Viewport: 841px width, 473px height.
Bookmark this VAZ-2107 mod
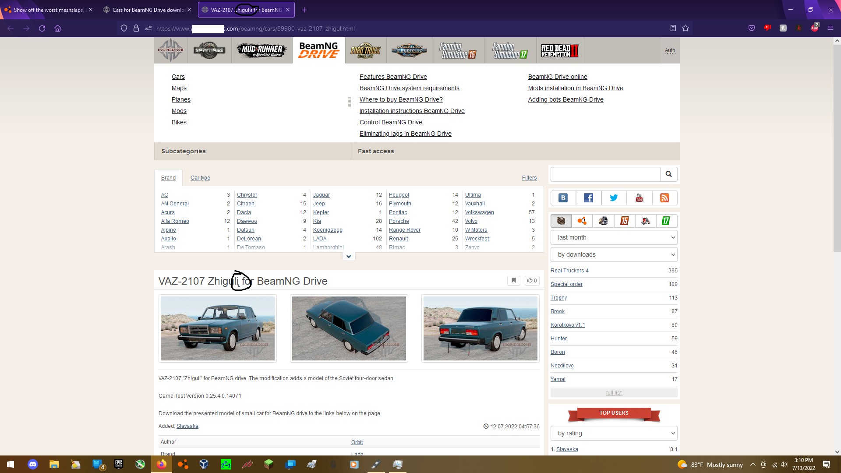coord(514,280)
